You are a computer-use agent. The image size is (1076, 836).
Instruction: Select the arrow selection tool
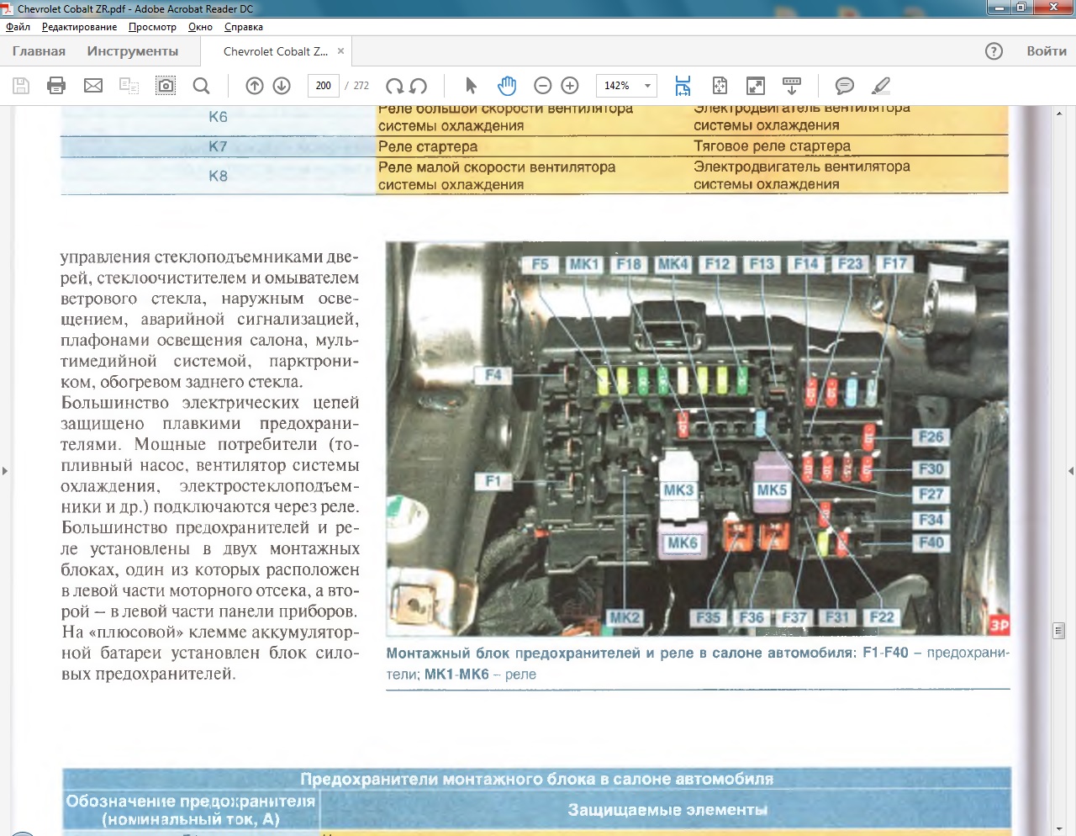point(471,86)
